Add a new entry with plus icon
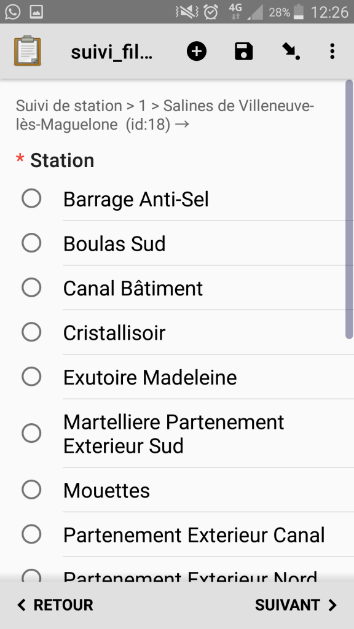Image resolution: width=354 pixels, height=629 pixels. click(197, 52)
